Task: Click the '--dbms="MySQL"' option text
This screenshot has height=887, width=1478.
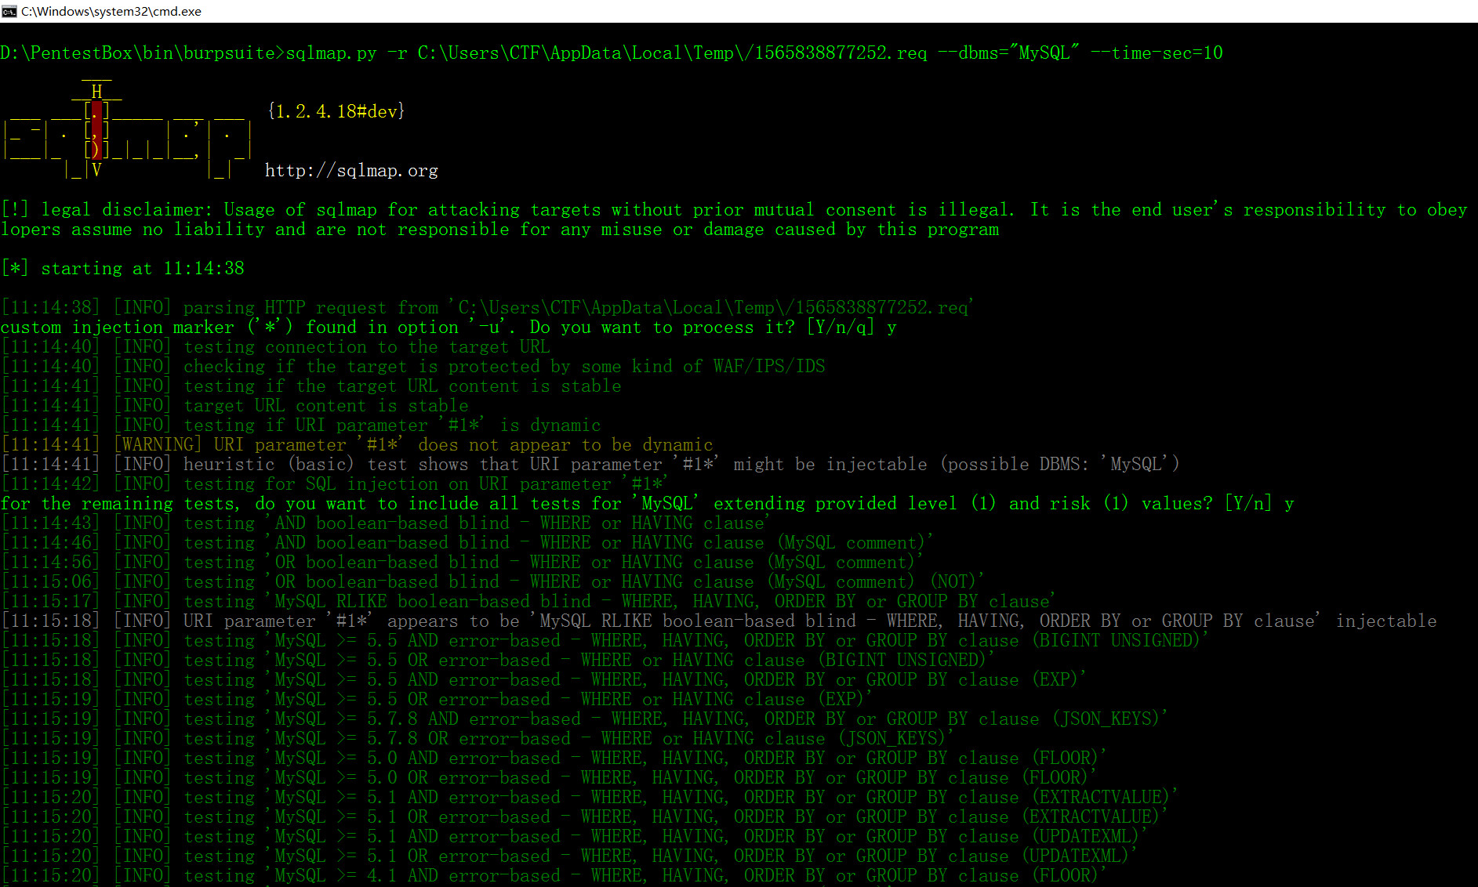Action: (x=1008, y=53)
